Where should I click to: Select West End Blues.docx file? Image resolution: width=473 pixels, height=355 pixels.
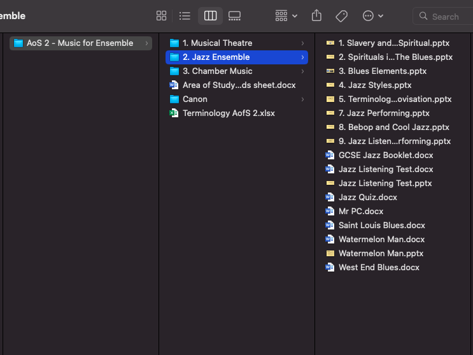pyautogui.click(x=379, y=268)
